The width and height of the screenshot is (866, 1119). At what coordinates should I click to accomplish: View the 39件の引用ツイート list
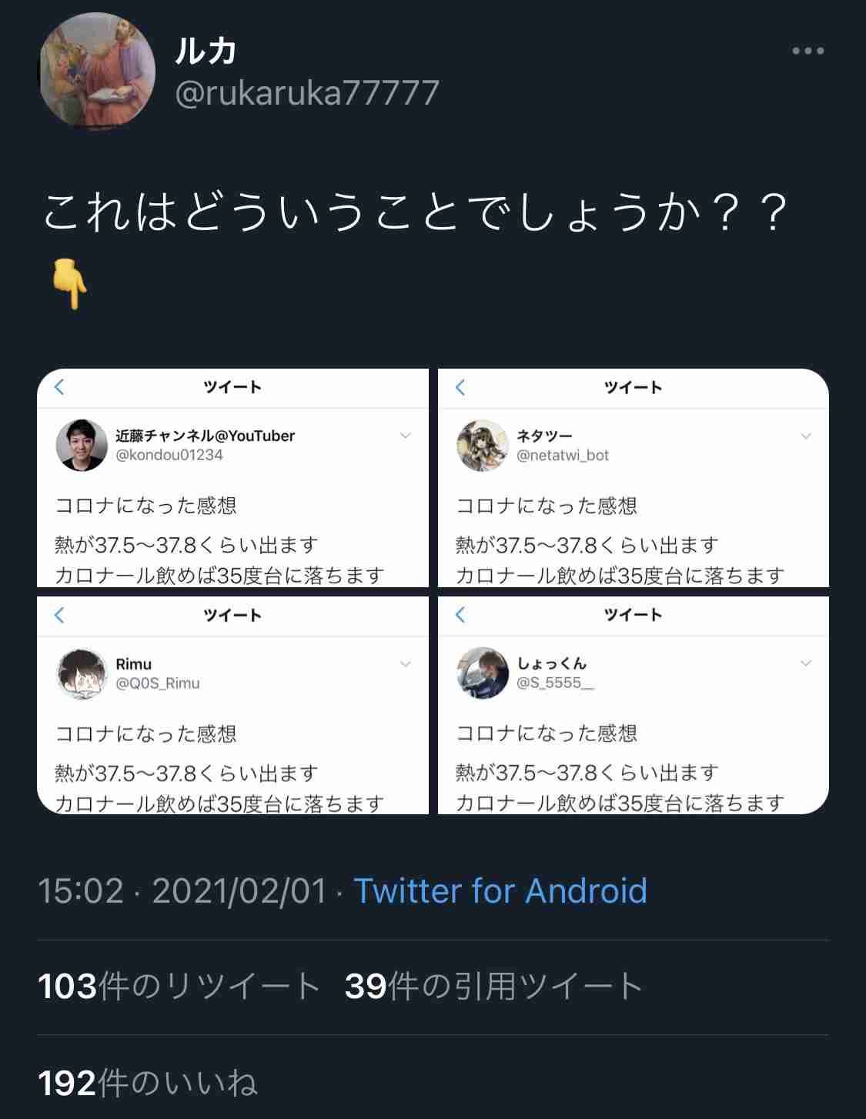tap(493, 987)
